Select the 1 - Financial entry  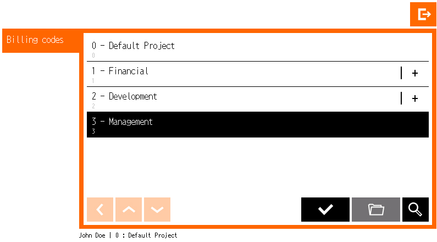(120, 71)
